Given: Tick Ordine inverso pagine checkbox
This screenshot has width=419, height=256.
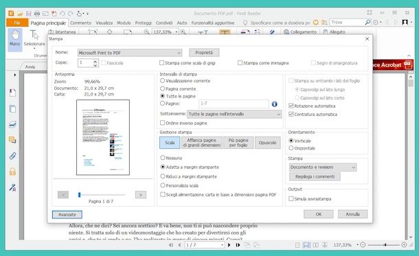Looking at the screenshot, I should tap(162, 123).
